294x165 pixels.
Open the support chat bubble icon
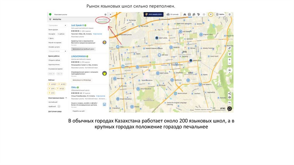pos(229,108)
